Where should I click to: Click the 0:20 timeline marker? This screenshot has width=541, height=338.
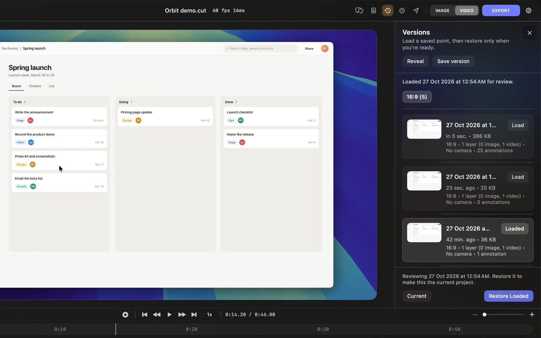click(191, 329)
